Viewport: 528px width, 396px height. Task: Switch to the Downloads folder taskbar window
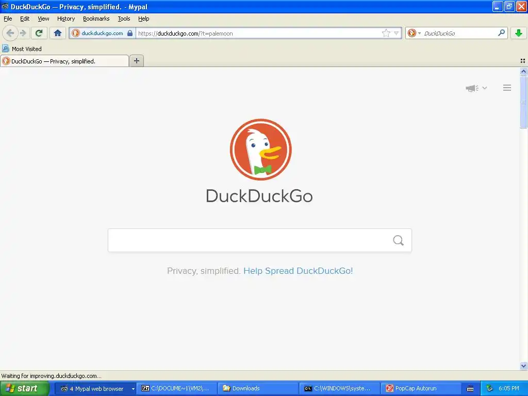click(x=258, y=389)
